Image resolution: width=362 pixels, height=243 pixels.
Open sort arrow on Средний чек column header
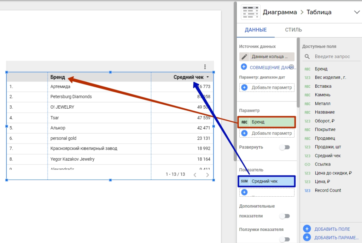coord(208,77)
